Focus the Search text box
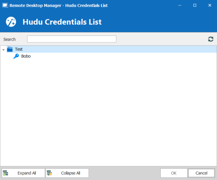The image size is (217, 180). click(x=71, y=39)
